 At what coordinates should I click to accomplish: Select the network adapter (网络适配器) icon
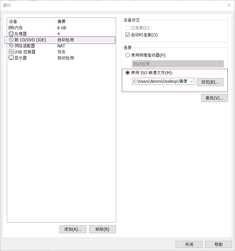coord(11,46)
